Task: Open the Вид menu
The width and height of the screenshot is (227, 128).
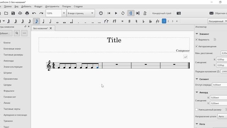Action: (16, 6)
